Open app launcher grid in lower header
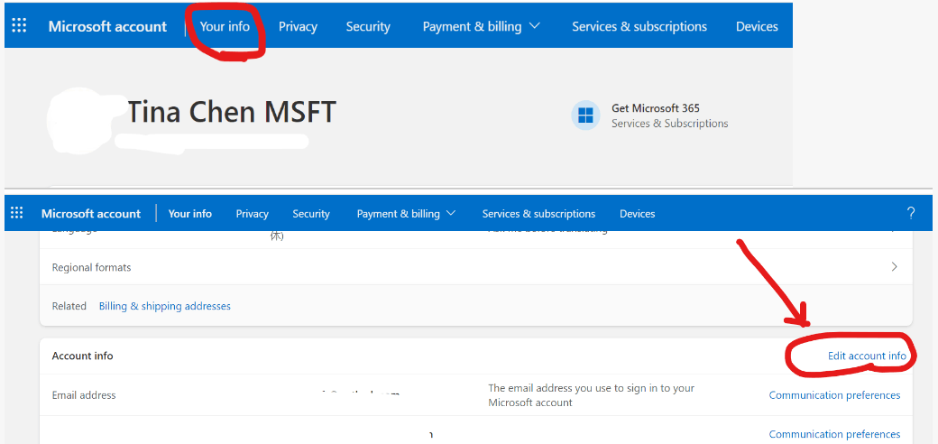This screenshot has width=938, height=444. point(17,213)
